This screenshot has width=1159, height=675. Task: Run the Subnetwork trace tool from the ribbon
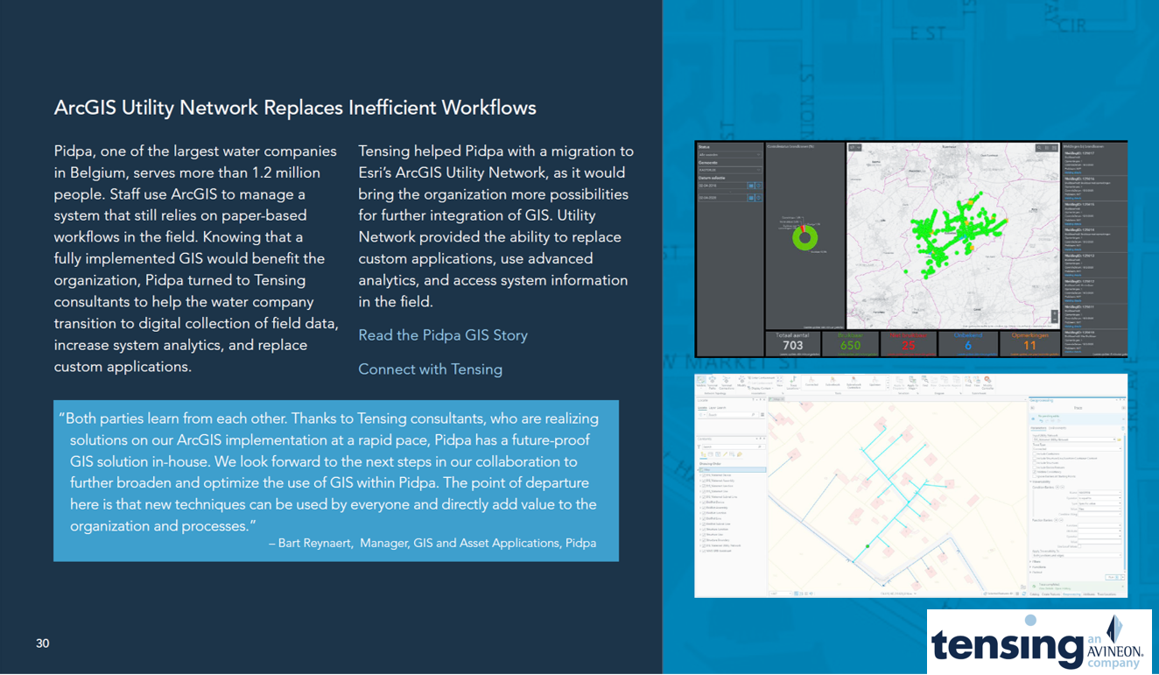pos(832,382)
